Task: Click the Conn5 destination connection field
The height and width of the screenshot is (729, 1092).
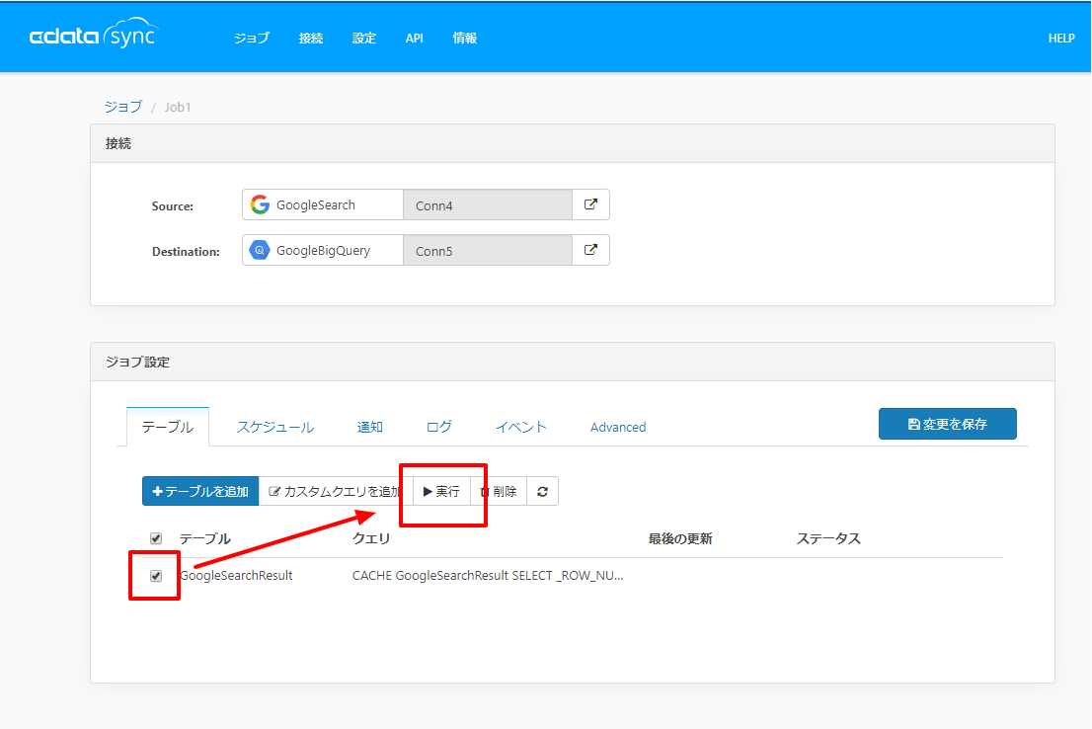Action: (488, 250)
